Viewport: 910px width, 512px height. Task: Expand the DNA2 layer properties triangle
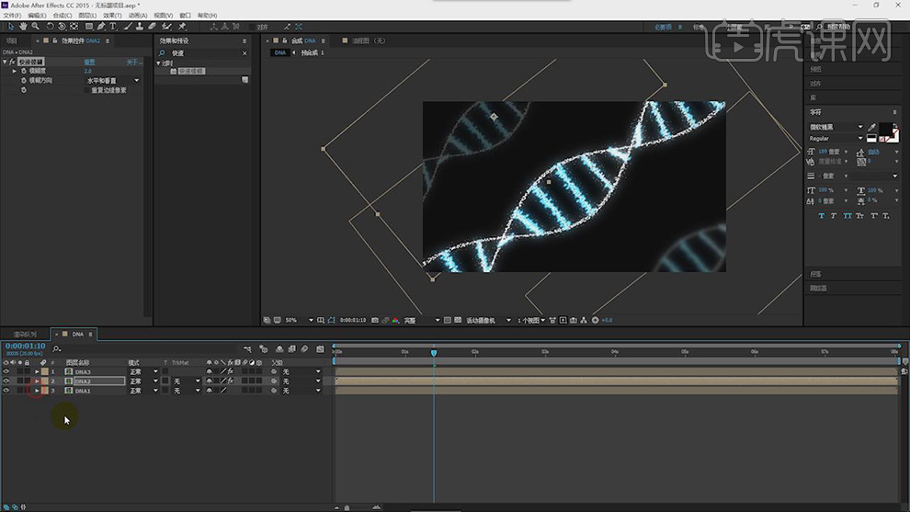point(37,381)
